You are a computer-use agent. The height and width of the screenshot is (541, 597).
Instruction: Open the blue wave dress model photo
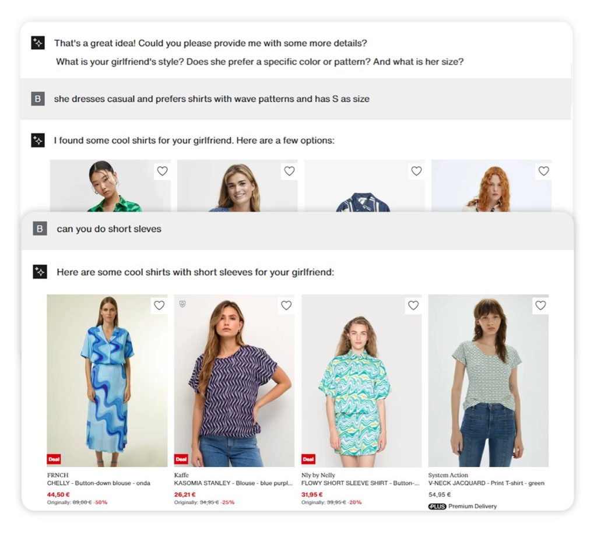click(x=107, y=381)
